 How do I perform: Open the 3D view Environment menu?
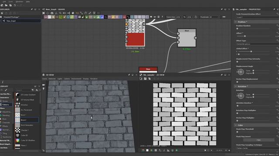pyautogui.click(x=76, y=79)
